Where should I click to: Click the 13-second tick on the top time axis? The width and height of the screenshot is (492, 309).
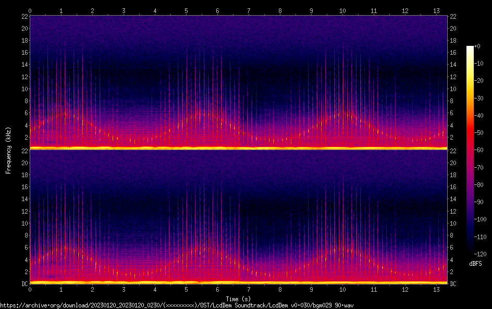click(436, 10)
